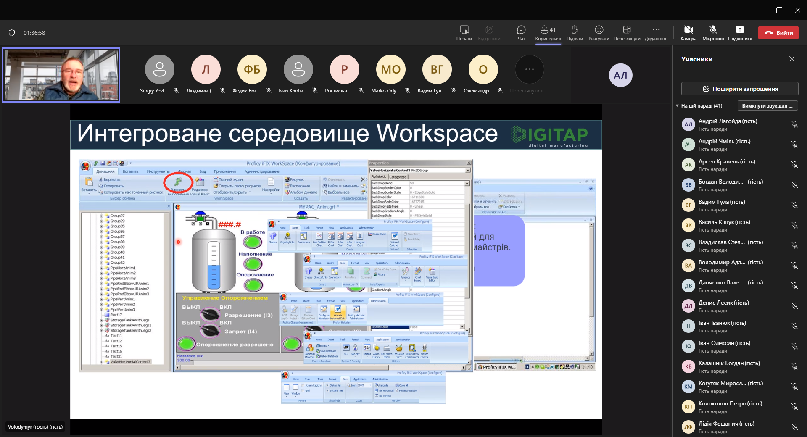The width and height of the screenshot is (807, 437).
Task: Open the Користувачі participants panel
Action: (x=548, y=33)
